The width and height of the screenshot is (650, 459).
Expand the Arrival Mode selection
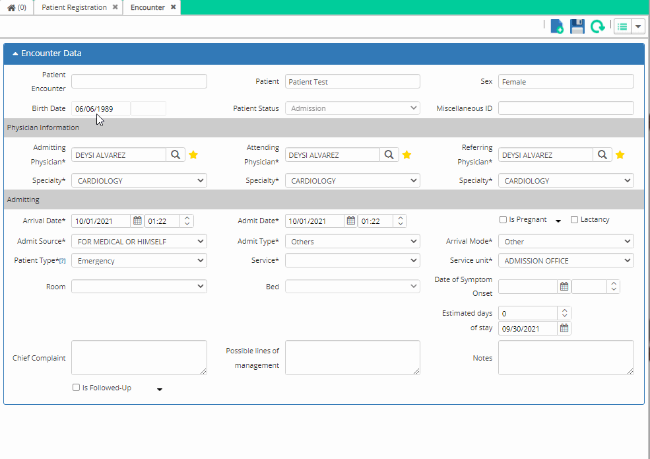(566, 241)
